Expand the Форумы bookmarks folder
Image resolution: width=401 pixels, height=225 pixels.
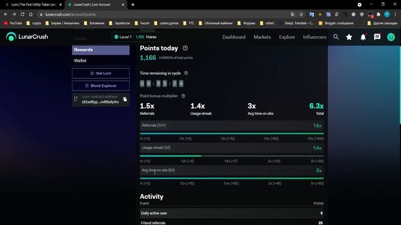tap(246, 23)
